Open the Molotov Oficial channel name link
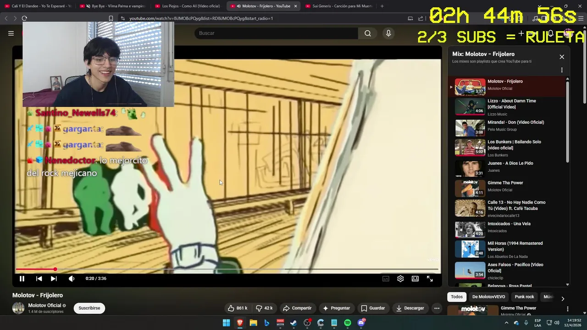Viewport: 587px width, 330px height. pyautogui.click(x=44, y=305)
